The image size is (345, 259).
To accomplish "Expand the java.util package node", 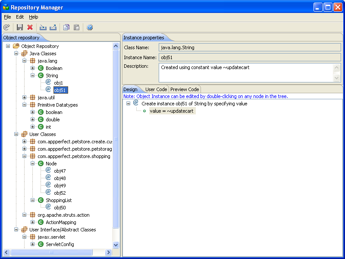I will point(25,98).
